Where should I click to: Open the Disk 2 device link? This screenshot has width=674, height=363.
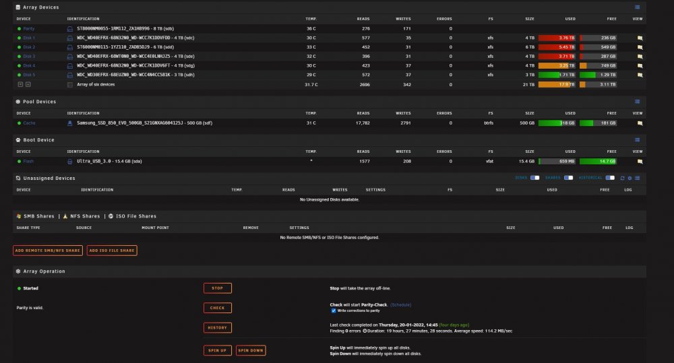pos(29,47)
